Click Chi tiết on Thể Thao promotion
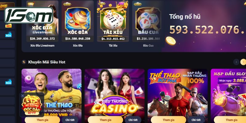This screenshot has width=246, height=123. pyautogui.click(x=70, y=120)
